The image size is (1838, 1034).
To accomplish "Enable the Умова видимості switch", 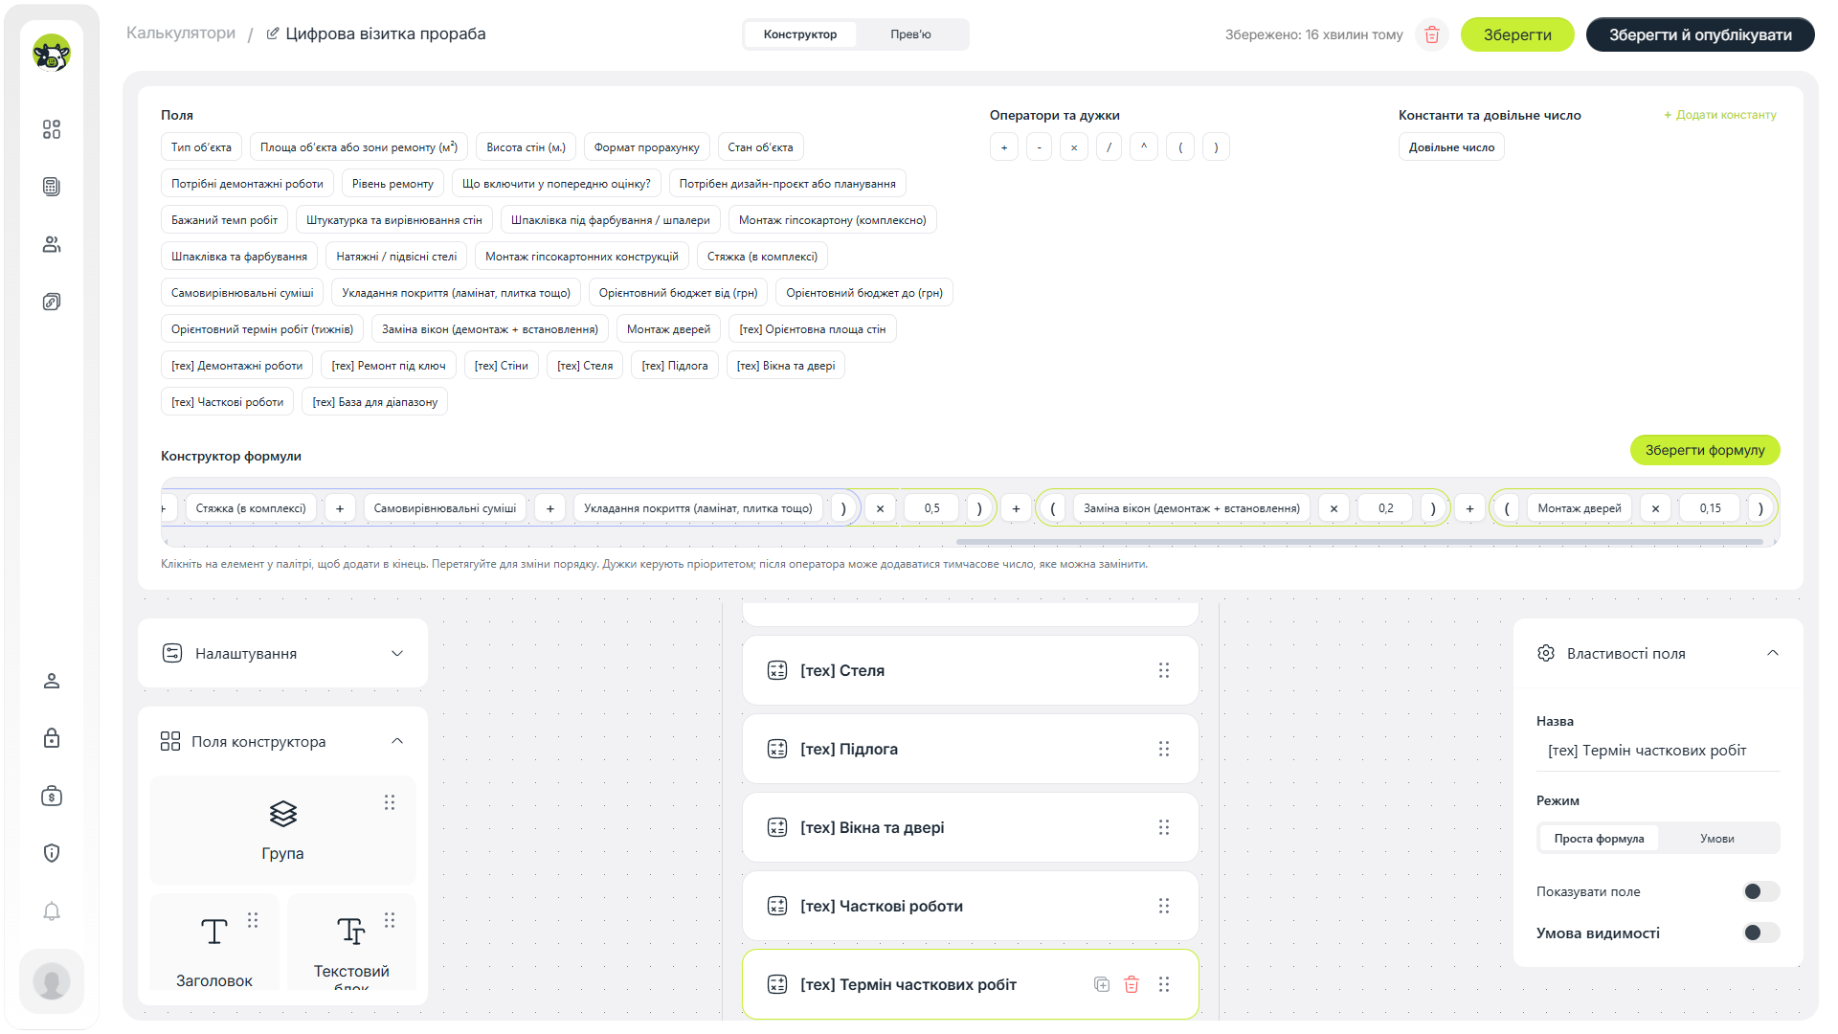I will [1761, 933].
